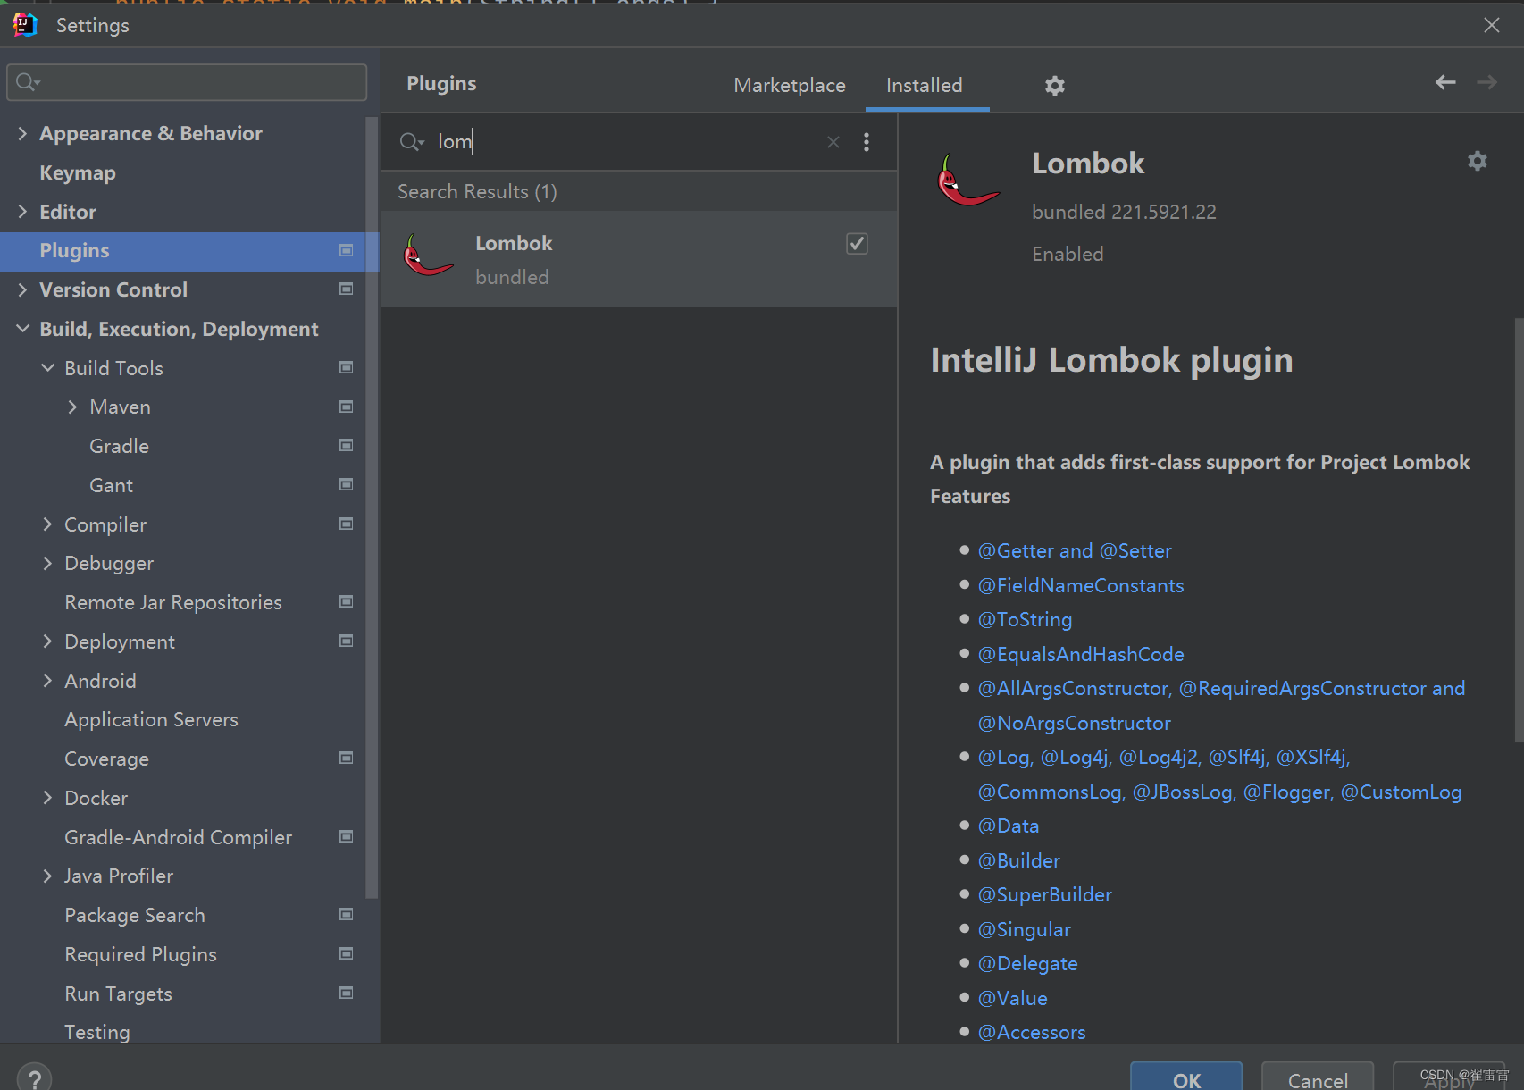Open the @Getter and @Setter link

1075,550
